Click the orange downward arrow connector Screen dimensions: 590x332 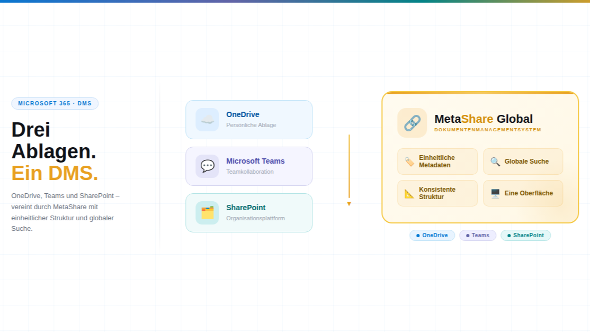click(x=349, y=202)
